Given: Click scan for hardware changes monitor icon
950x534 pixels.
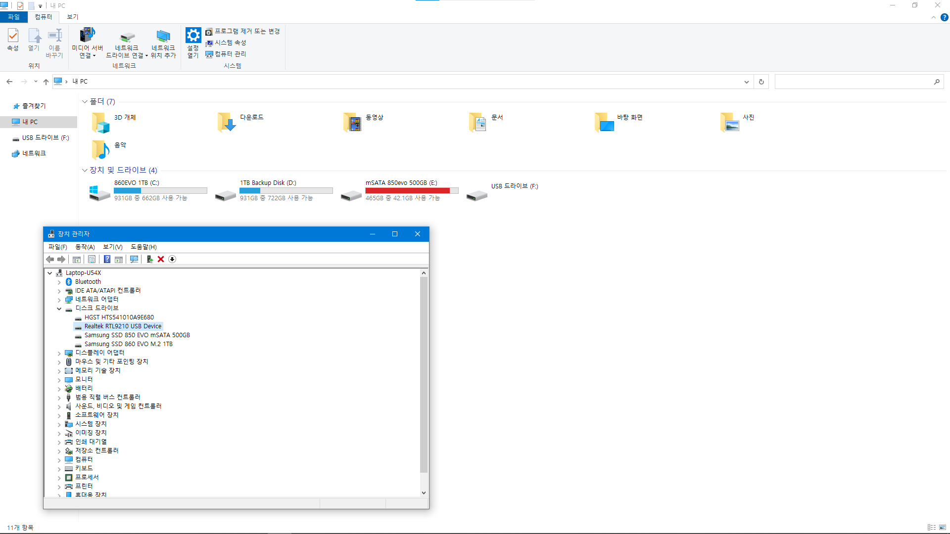Looking at the screenshot, I should (134, 260).
